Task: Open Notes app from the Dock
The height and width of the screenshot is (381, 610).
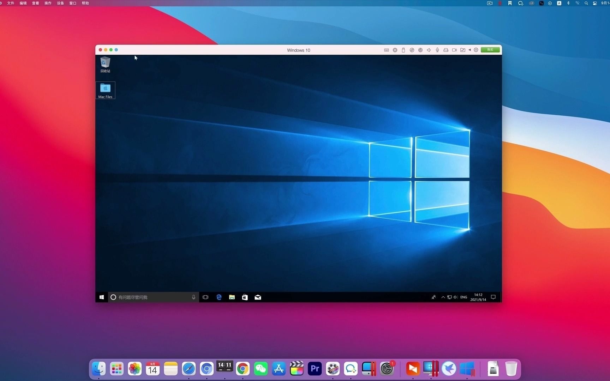Action: pos(171,369)
